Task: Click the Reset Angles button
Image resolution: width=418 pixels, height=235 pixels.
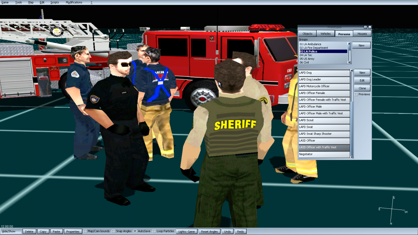Action: coord(209,232)
